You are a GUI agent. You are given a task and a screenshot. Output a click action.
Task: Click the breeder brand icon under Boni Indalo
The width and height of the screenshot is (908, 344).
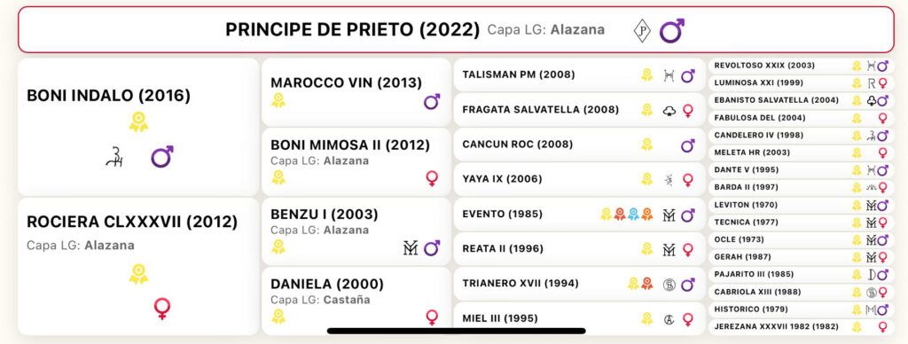pos(114,157)
